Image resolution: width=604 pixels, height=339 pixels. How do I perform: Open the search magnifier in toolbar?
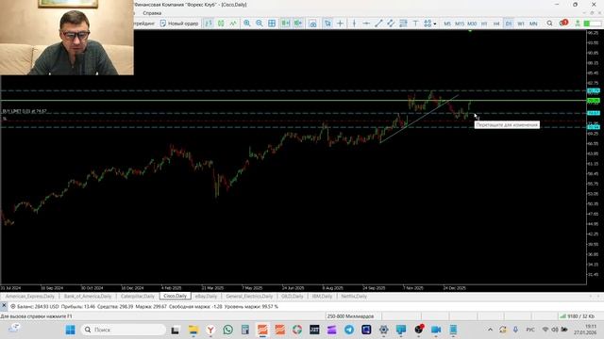549,24
